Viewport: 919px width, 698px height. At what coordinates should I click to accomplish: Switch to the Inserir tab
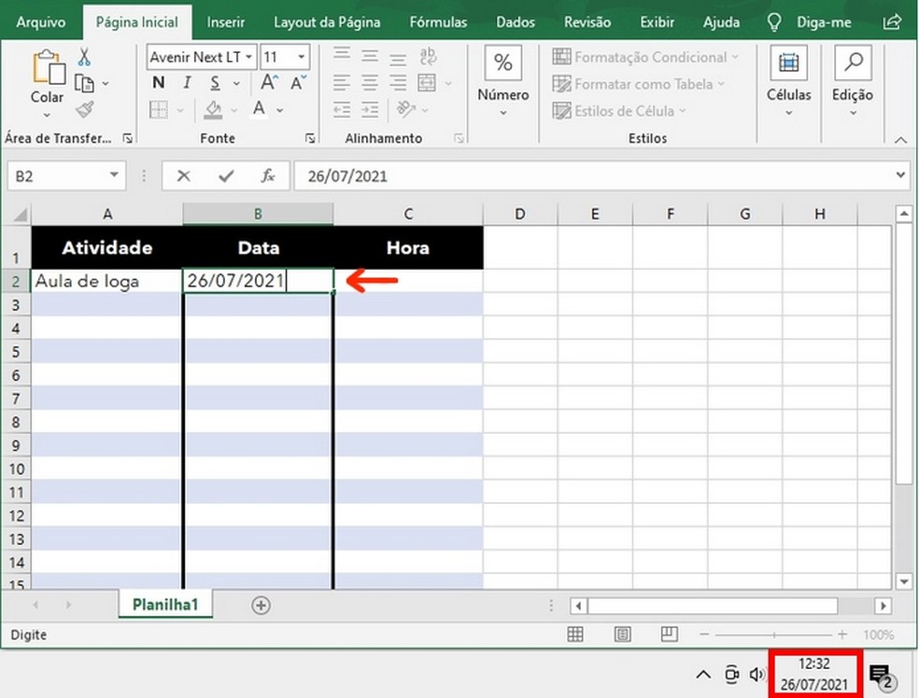pos(226,22)
